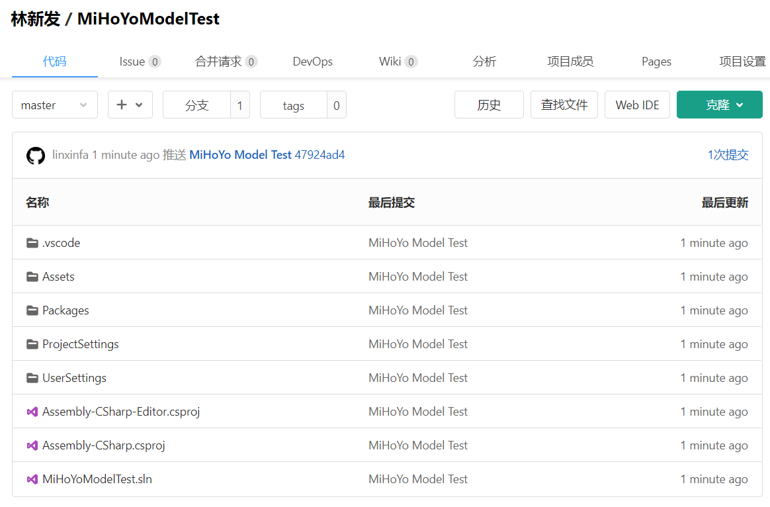The height and width of the screenshot is (507, 770).
Task: Open the Packages folder name
Action: tap(65, 310)
